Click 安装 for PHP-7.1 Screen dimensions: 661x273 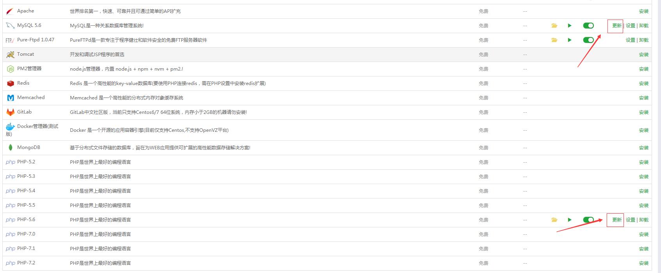[x=644, y=249]
